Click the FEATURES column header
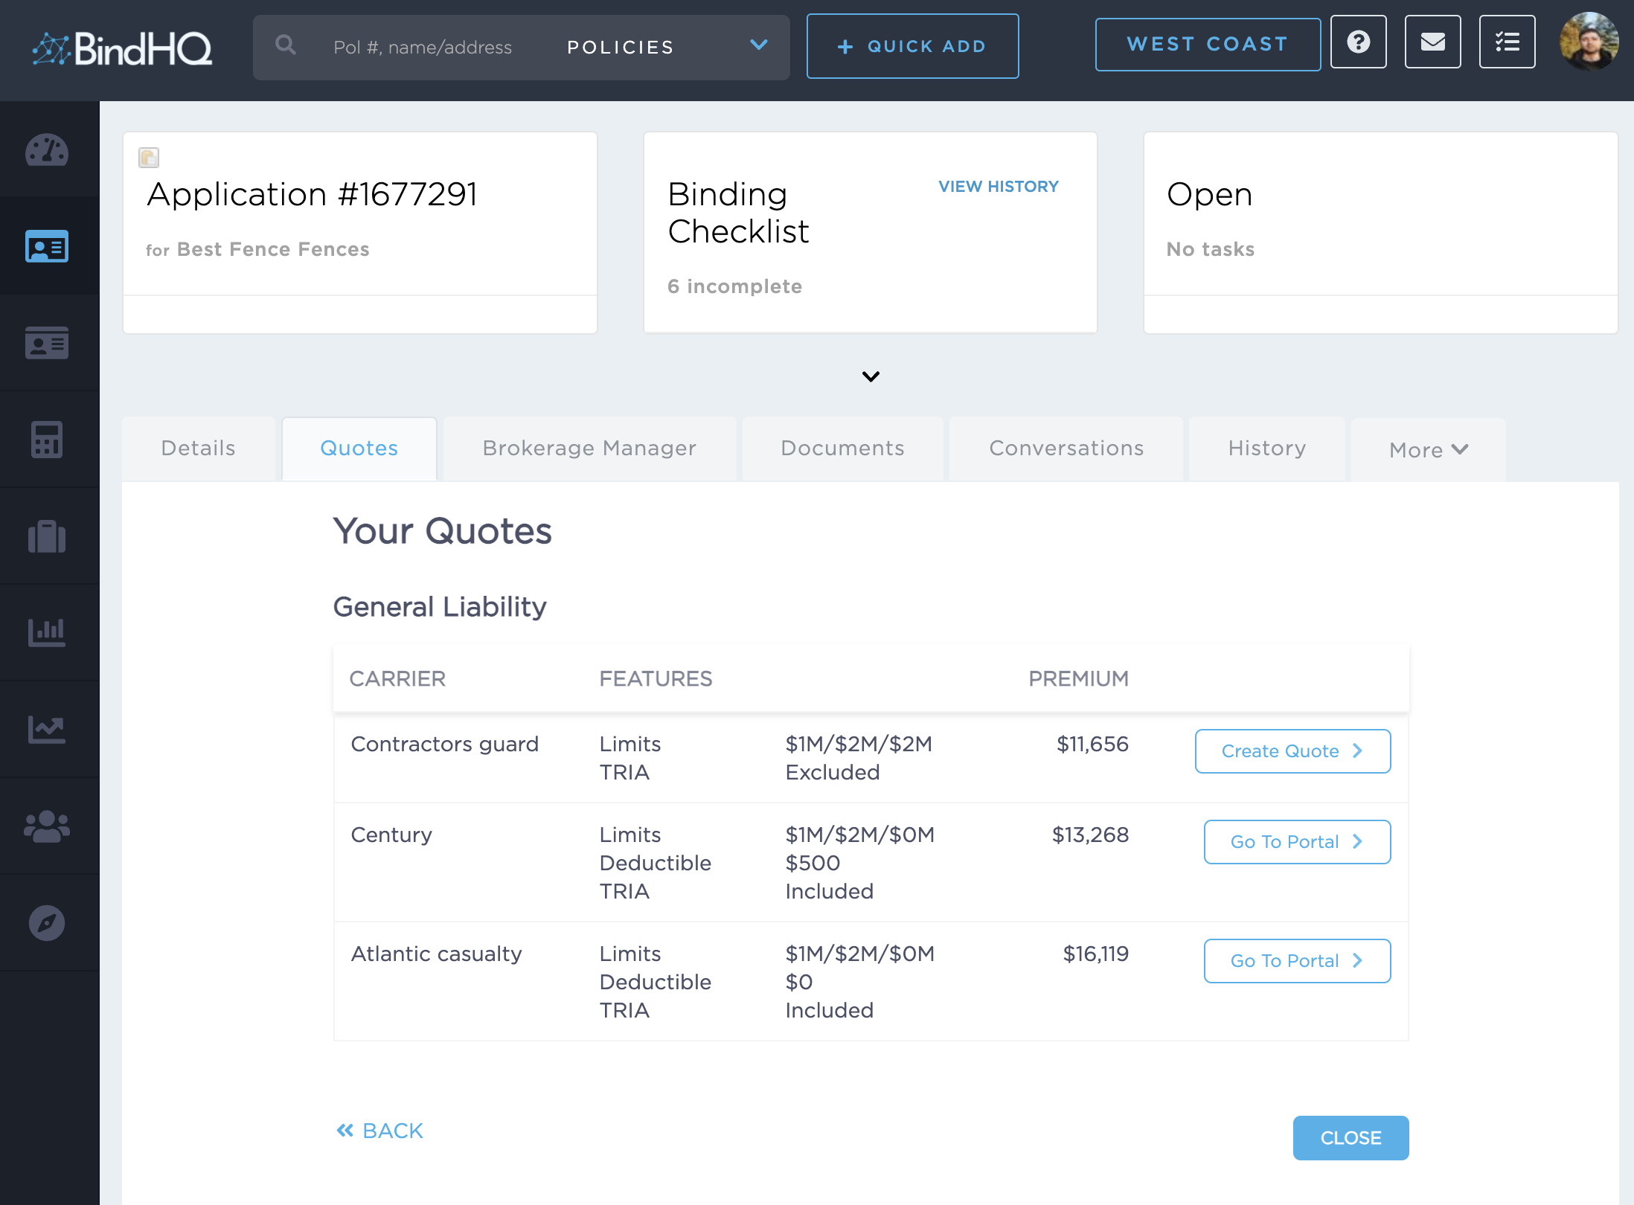 [x=656, y=679]
